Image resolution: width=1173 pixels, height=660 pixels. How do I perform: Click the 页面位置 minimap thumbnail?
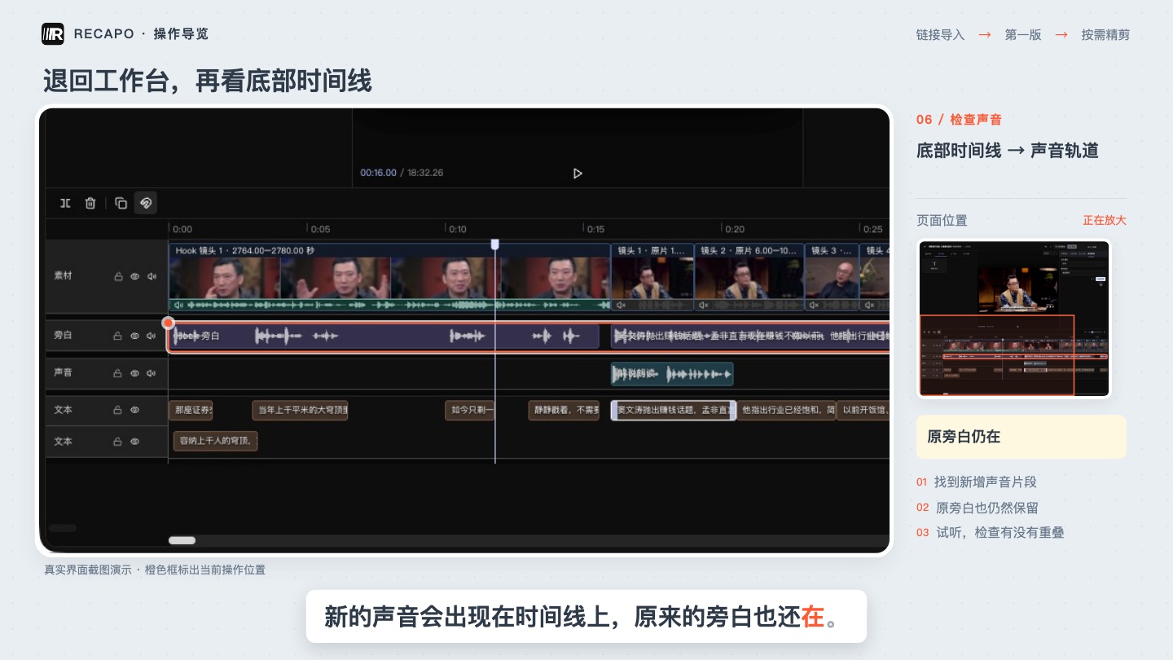pos(1014,319)
